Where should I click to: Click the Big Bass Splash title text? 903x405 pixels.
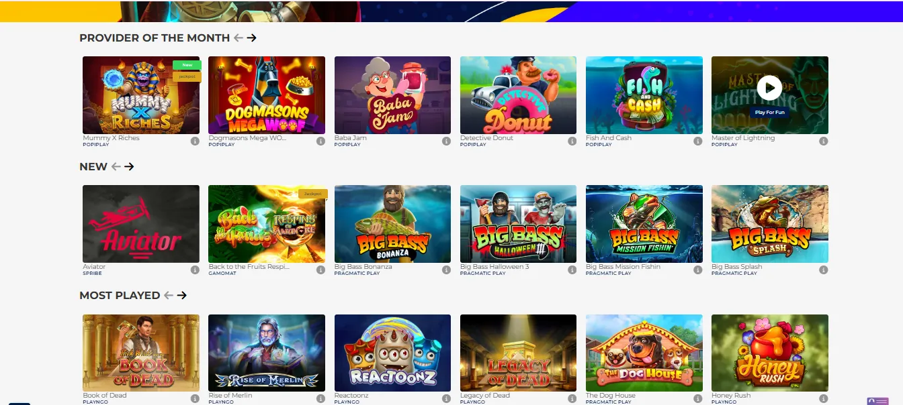tap(737, 267)
